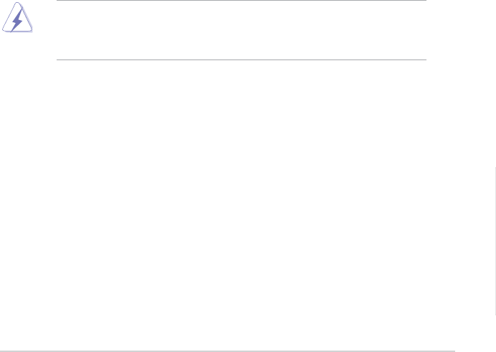Click the top end of the right-edge vertical bar
Screen dimensions: 496x352
coord(495,168)
